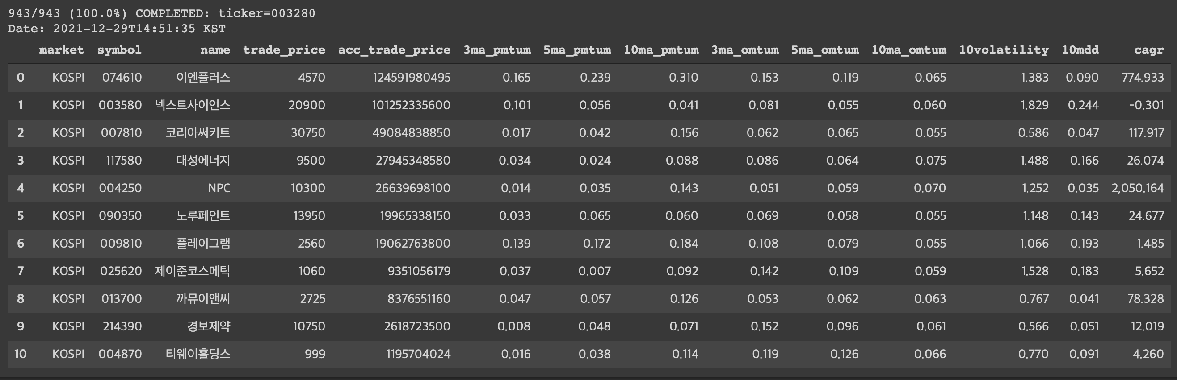Viewport: 1177px width, 380px height.
Task: Click the 'market' column header
Action: coord(61,50)
